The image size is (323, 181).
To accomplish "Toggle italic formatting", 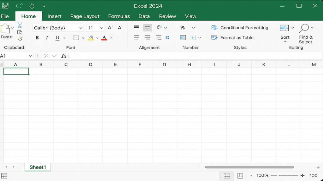I will coord(47,38).
